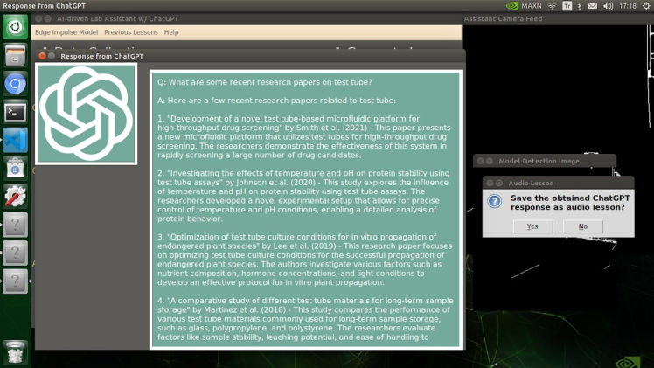
Task: Open the Terminal from the launcher
Action: click(16, 112)
